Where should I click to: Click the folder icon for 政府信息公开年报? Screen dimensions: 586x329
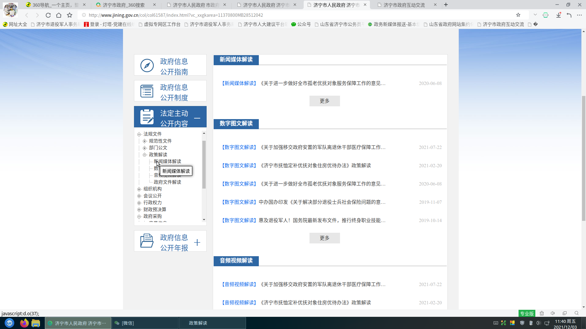[147, 241]
